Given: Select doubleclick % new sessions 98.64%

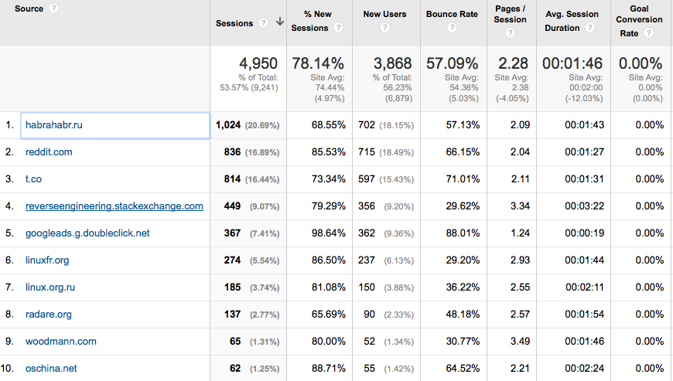Looking at the screenshot, I should pos(328,233).
